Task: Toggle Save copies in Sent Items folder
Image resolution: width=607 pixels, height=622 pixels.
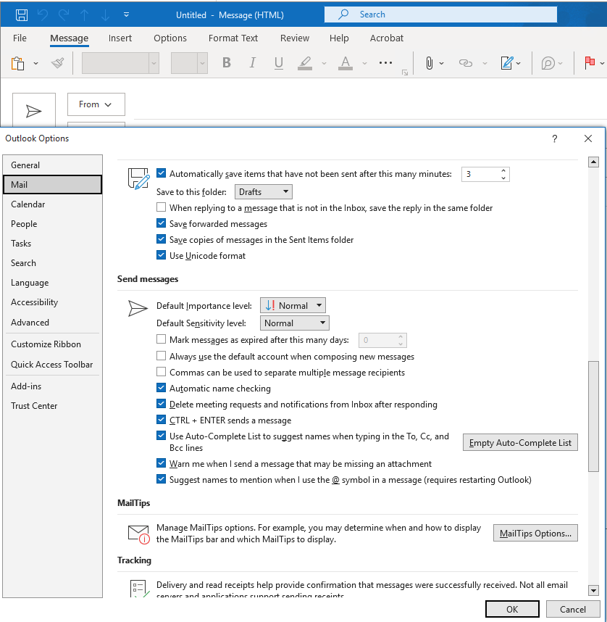Action: [x=161, y=239]
